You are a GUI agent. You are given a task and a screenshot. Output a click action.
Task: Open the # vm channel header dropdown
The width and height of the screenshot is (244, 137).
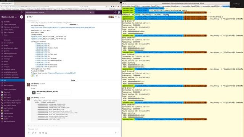coord(30,17)
